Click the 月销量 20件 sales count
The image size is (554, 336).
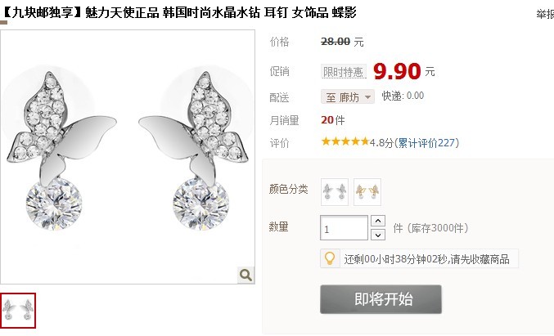tap(332, 120)
